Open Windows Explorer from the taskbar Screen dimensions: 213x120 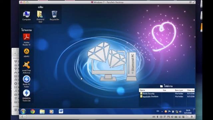coord(42,111)
